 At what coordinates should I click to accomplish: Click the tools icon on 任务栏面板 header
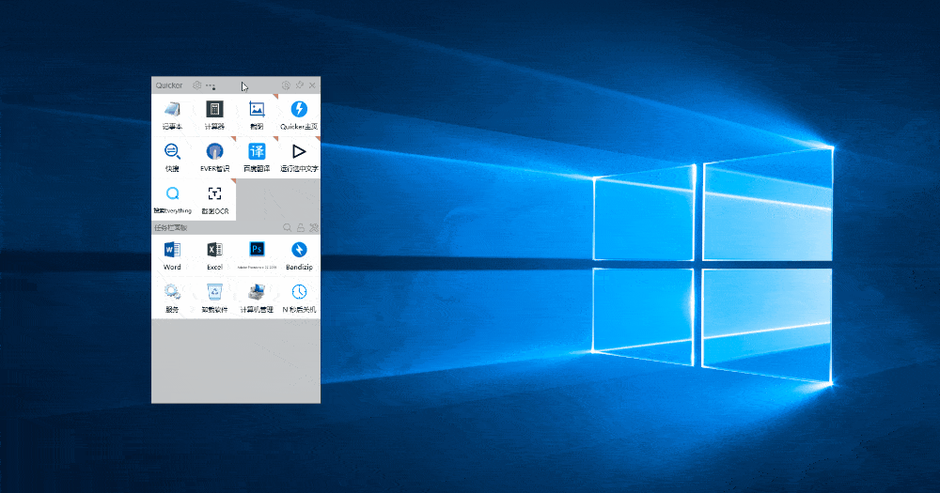tap(314, 227)
